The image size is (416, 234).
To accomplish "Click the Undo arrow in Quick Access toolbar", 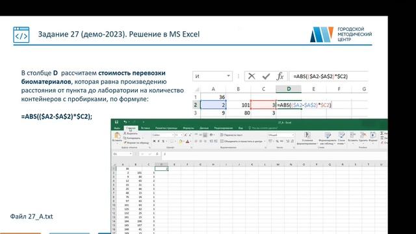I will [125, 122].
